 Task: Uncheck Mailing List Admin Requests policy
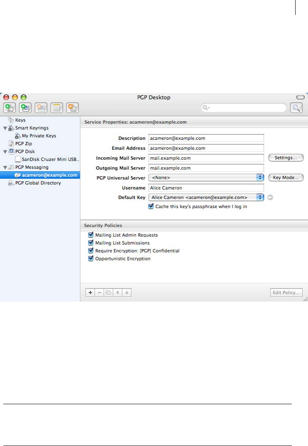[91, 235]
